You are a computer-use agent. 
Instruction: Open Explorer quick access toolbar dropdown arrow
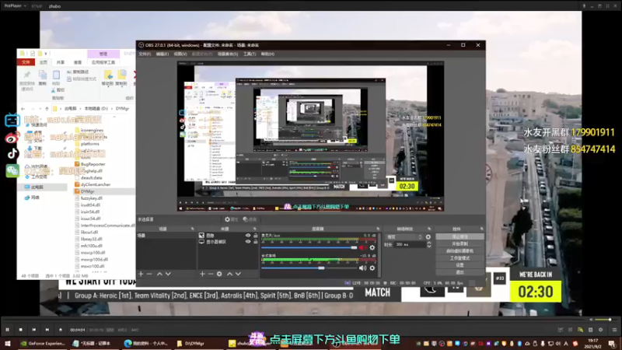pyautogui.click(x=46, y=53)
